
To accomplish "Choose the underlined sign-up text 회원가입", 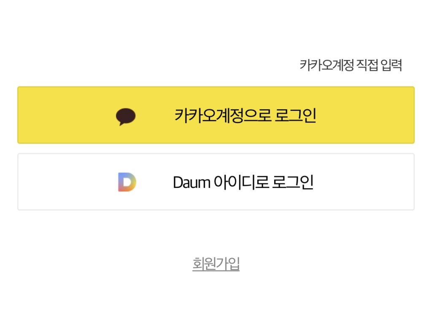I will pos(216,263).
